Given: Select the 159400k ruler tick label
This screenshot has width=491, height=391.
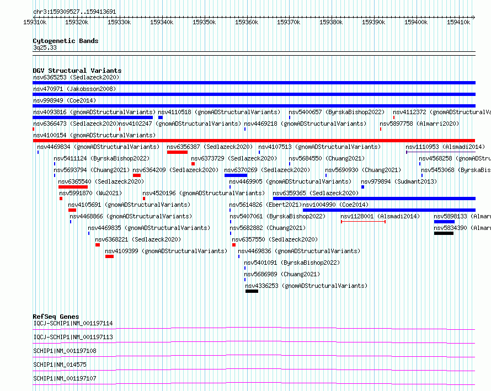Looking at the screenshot, I should coord(416,22).
